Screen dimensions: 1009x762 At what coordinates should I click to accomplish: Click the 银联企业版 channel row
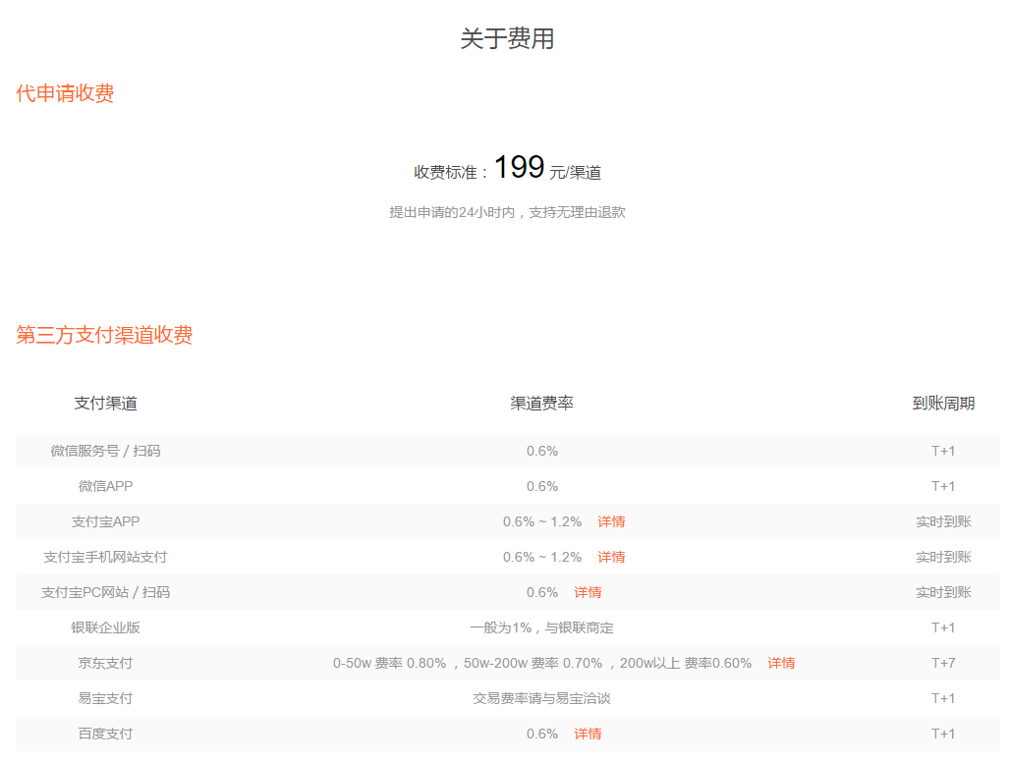click(103, 627)
